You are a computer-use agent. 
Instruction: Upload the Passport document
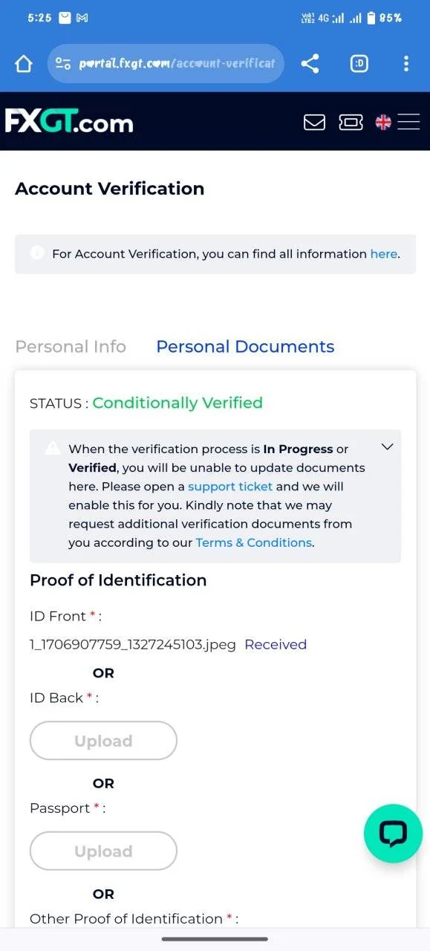pos(103,851)
